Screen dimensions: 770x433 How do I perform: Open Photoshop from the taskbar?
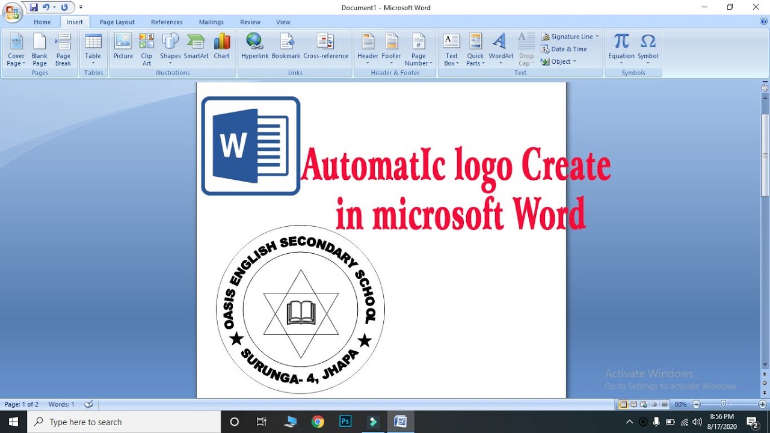pos(345,422)
